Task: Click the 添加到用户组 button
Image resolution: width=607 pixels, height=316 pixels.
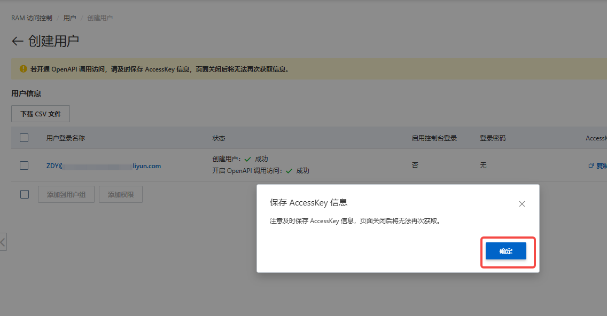Action: (66, 195)
